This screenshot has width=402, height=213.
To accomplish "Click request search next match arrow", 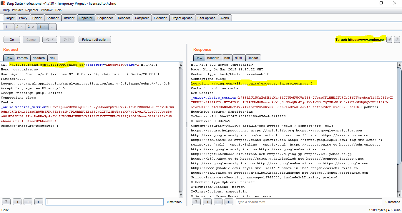I will pos(39,202).
